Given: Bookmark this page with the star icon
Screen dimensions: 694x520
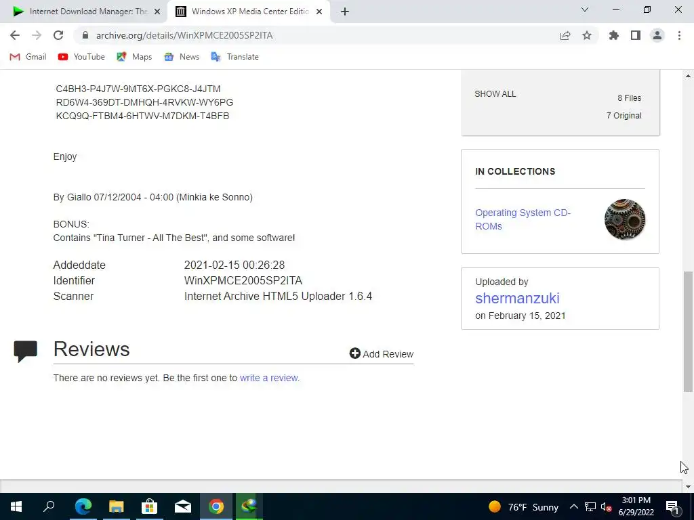Looking at the screenshot, I should [x=587, y=35].
